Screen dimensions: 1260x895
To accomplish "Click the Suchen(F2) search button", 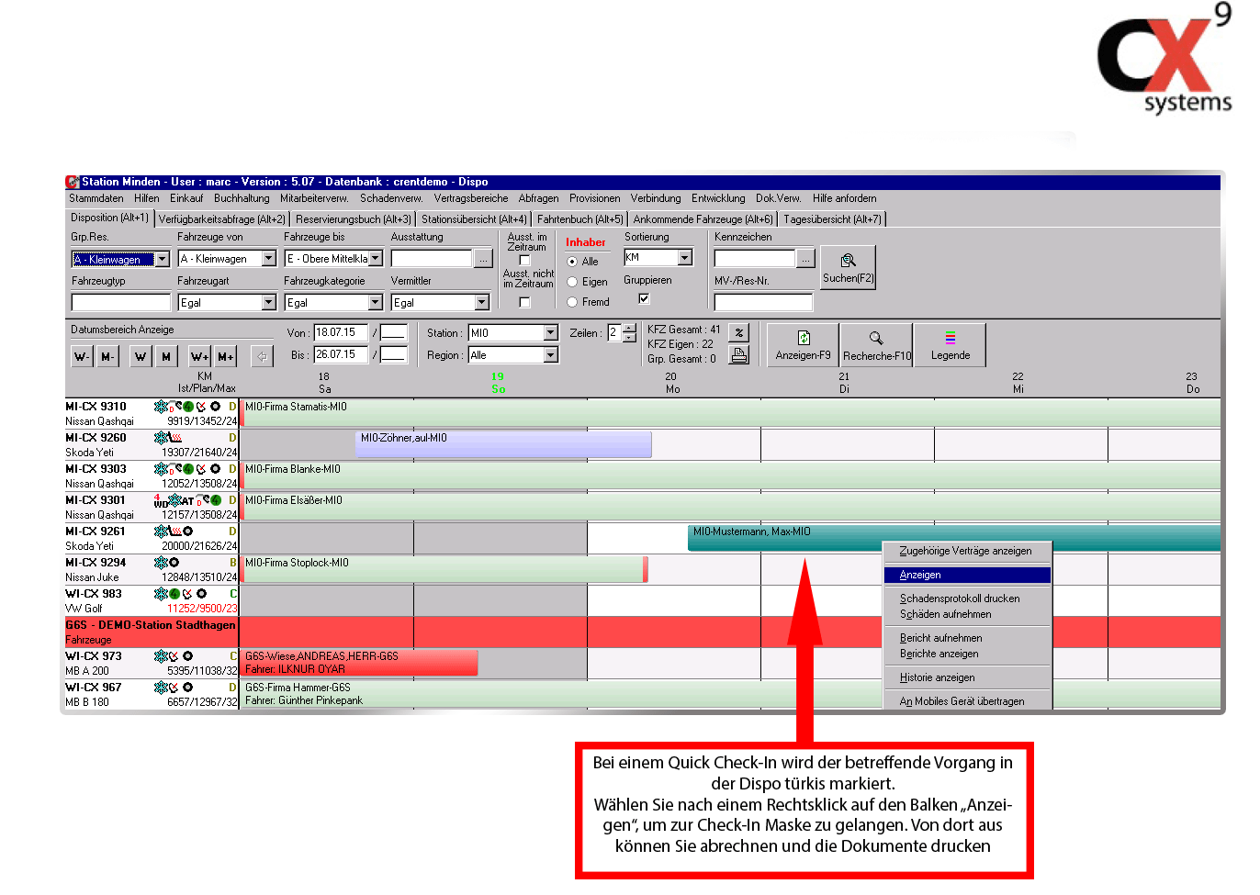I will coord(848,267).
